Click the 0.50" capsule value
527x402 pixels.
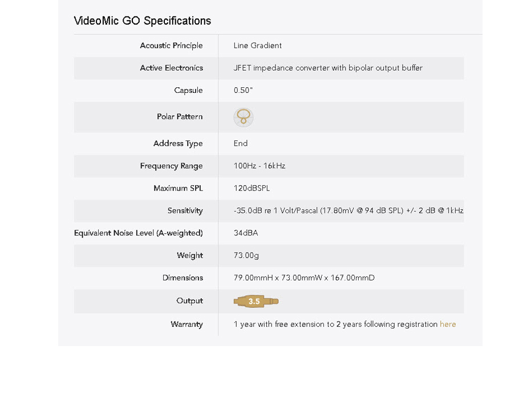point(243,90)
